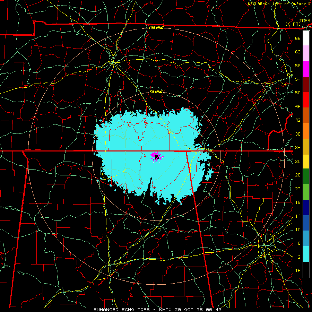Click the 'TH' legend label
Viewport: 312px width, 312px height.
[x=298, y=271]
